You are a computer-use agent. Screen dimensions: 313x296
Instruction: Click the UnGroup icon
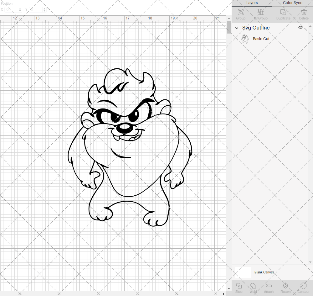click(260, 13)
